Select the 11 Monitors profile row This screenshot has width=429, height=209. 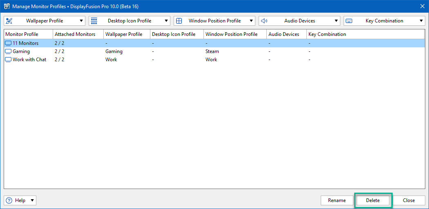(x=214, y=43)
